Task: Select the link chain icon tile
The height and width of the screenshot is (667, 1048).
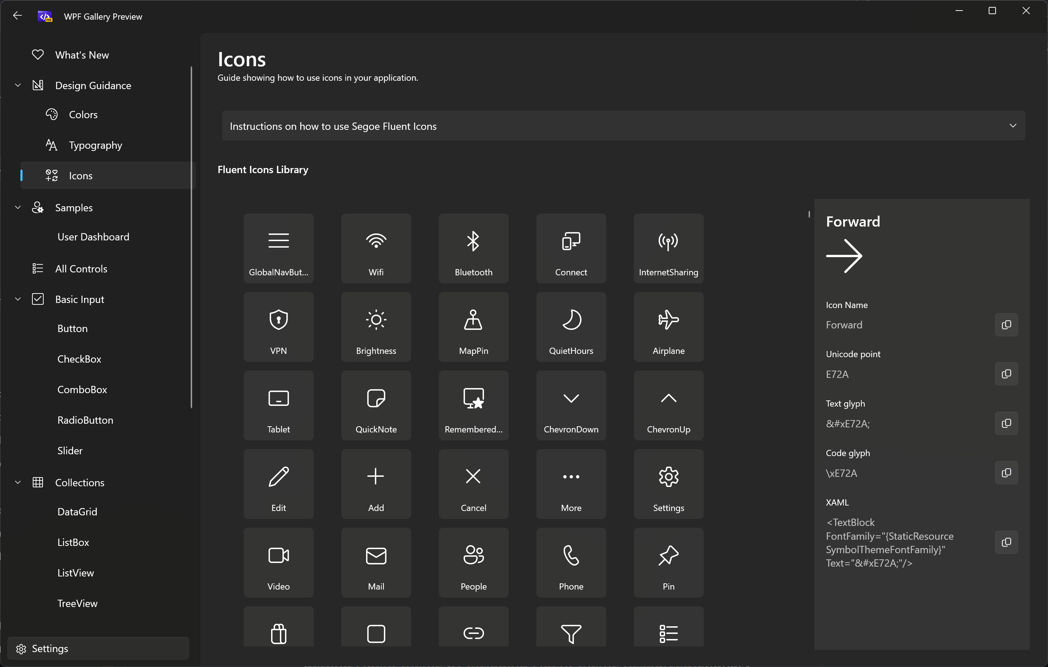Action: click(x=473, y=627)
